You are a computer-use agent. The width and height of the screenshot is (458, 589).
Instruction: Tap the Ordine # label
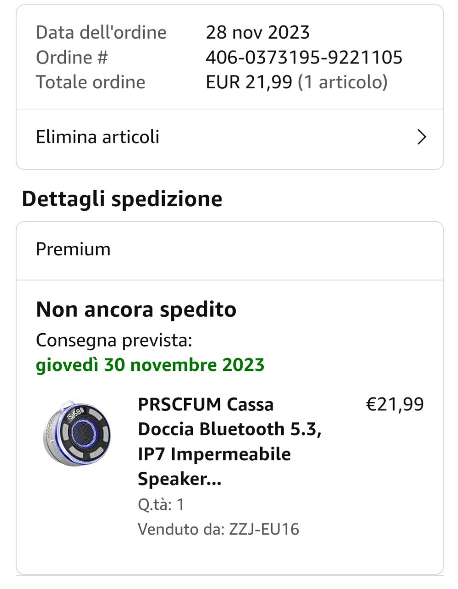(x=72, y=58)
